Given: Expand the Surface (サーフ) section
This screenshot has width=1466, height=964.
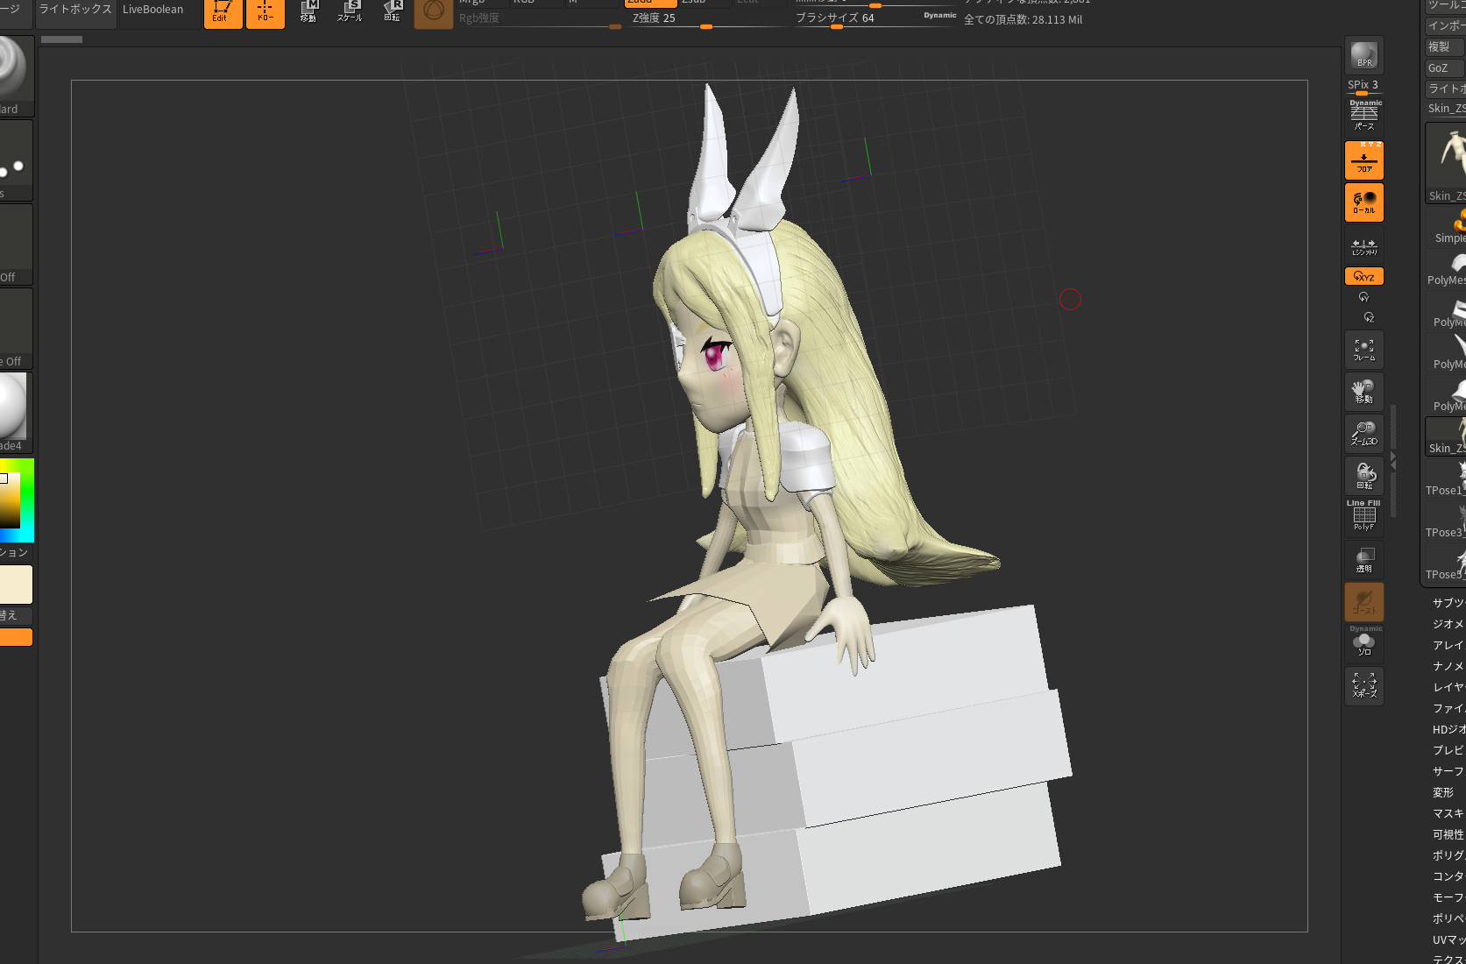Looking at the screenshot, I should [1448, 771].
